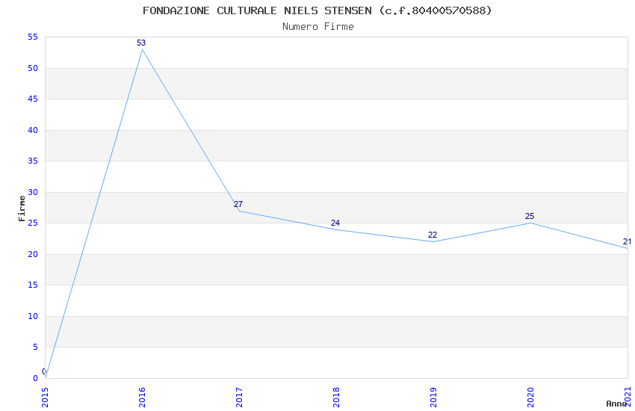The width and height of the screenshot is (635, 411).
Task: Click the y-axis tick label 55
Action: [x=33, y=37]
